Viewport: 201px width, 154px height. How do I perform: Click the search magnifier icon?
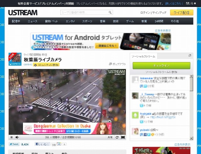pos(110,13)
